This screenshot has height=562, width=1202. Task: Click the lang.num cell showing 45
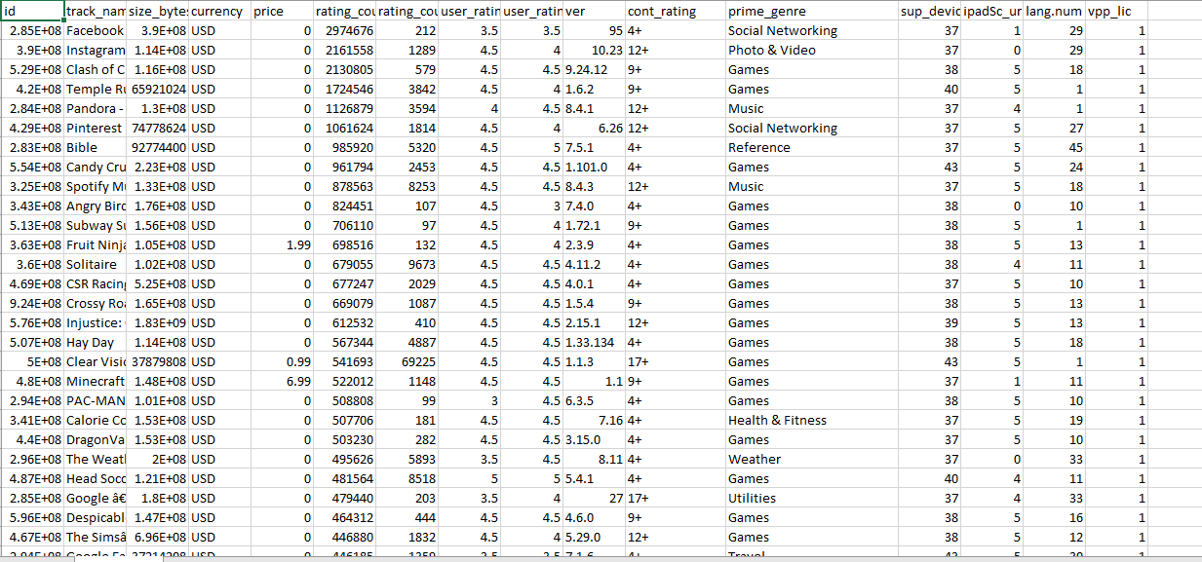[x=1054, y=148]
